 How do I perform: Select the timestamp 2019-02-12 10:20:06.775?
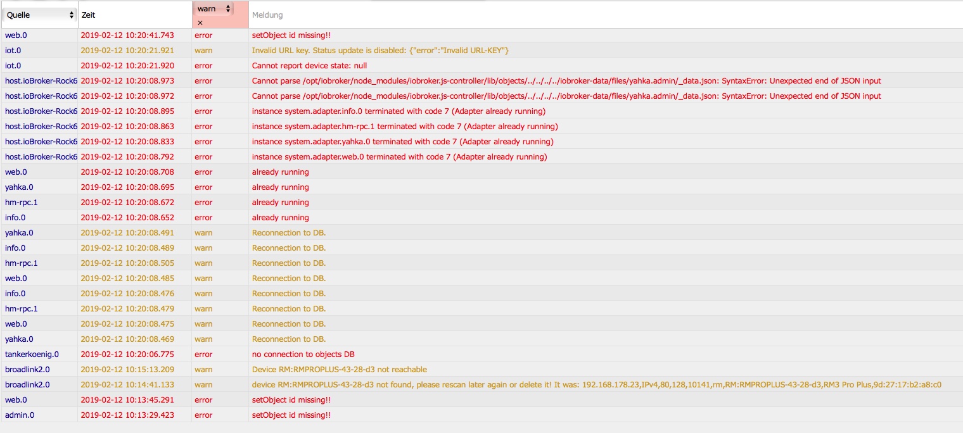click(x=127, y=355)
